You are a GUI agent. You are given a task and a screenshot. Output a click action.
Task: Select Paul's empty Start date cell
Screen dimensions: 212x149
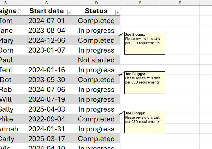point(47,60)
